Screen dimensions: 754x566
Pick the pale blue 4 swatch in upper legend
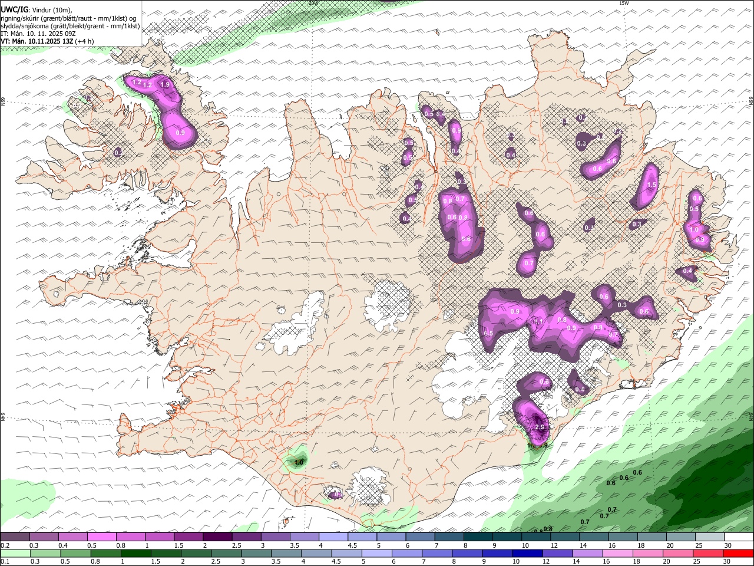[333, 537]
